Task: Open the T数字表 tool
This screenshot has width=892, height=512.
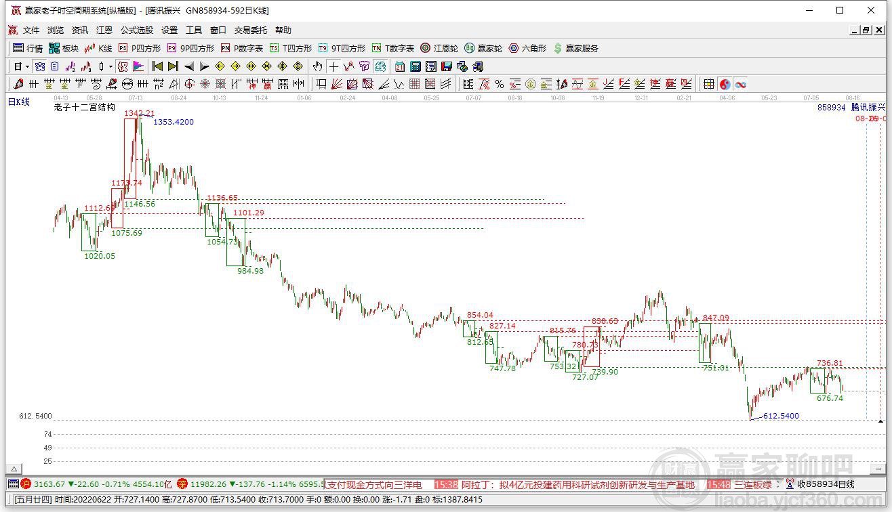Action: pos(393,48)
